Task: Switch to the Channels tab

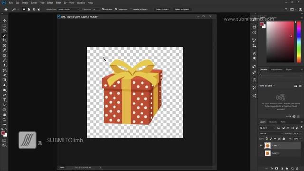Action: 273,122
